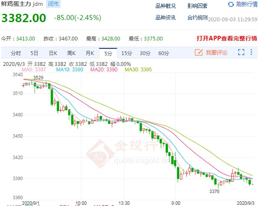Viewport: 258px width, 206px height.
Task: Click the refresh quotes circular arrow icon
Action: point(231,5)
